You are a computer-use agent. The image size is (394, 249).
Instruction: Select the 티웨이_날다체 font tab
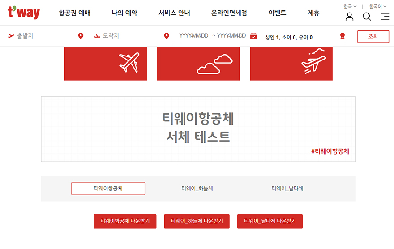pos(287,189)
